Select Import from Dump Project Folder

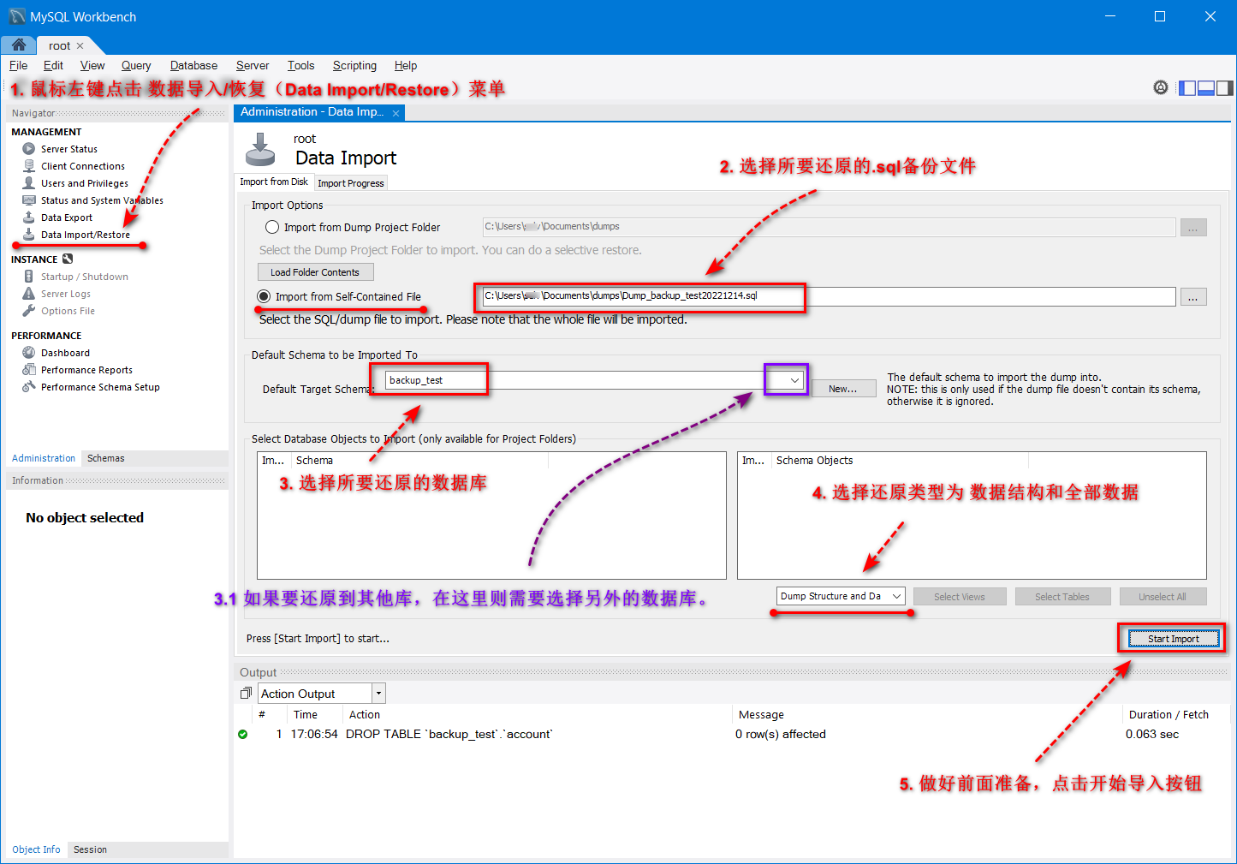pos(272,227)
